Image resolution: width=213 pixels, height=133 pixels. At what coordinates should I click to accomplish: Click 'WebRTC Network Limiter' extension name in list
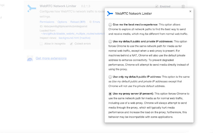coord(58,6)
